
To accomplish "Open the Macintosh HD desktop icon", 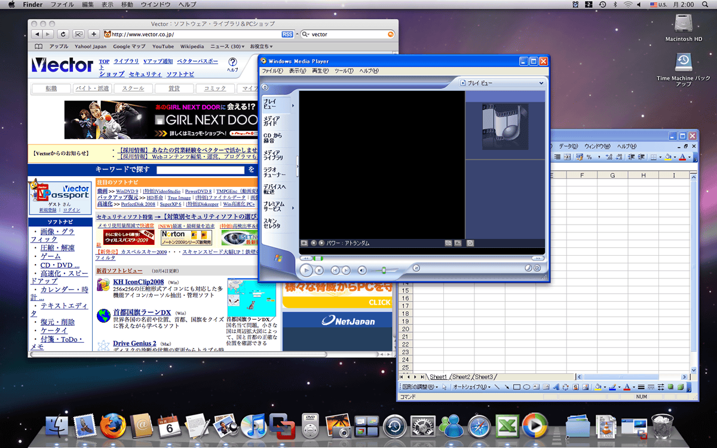I will (x=684, y=27).
